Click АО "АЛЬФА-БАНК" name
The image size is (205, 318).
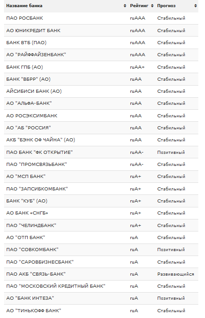coord(29,103)
